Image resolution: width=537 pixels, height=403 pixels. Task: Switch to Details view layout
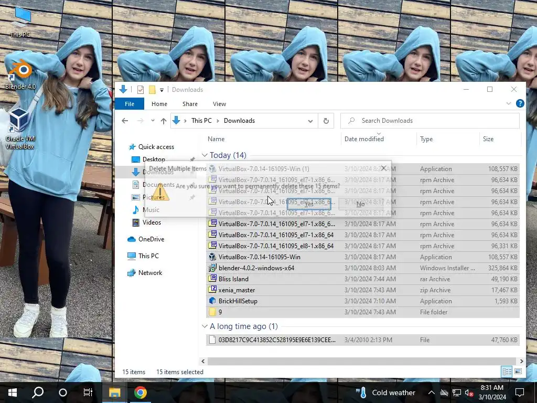(x=507, y=372)
